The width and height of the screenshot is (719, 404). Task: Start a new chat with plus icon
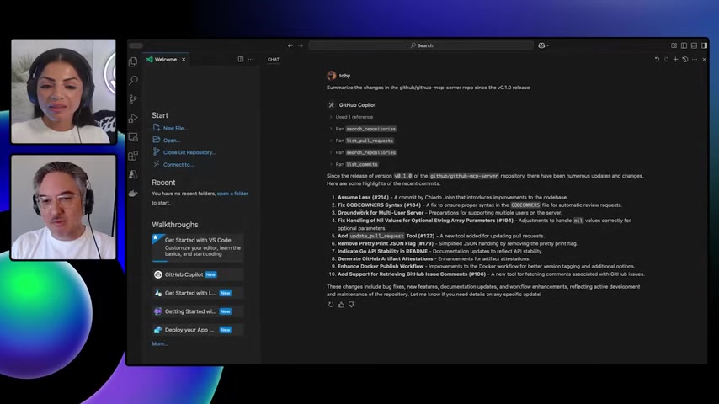[x=675, y=59]
